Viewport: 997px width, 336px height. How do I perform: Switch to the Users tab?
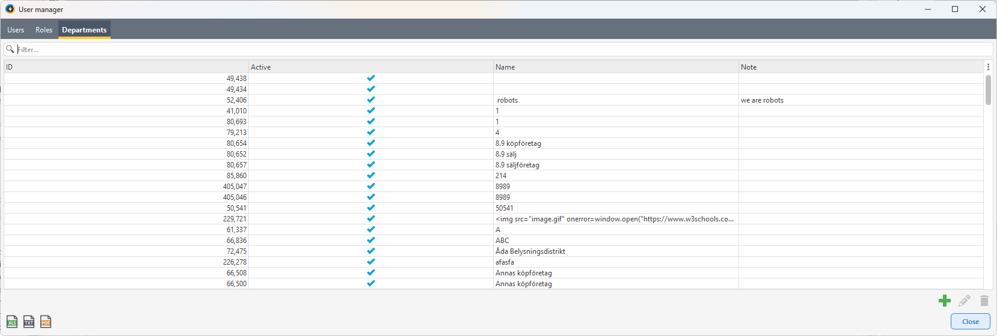pos(16,30)
